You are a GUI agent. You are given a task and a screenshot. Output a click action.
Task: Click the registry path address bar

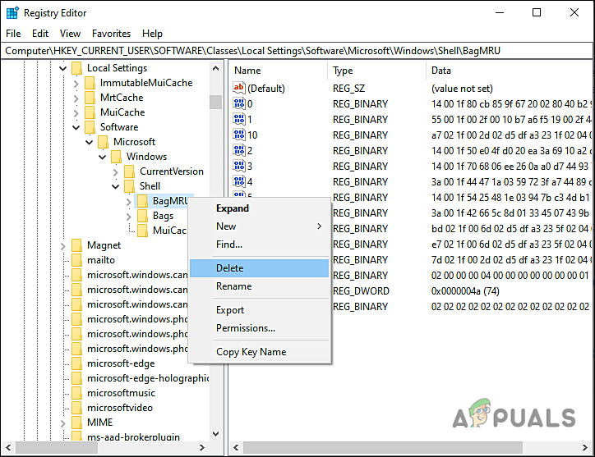click(297, 51)
